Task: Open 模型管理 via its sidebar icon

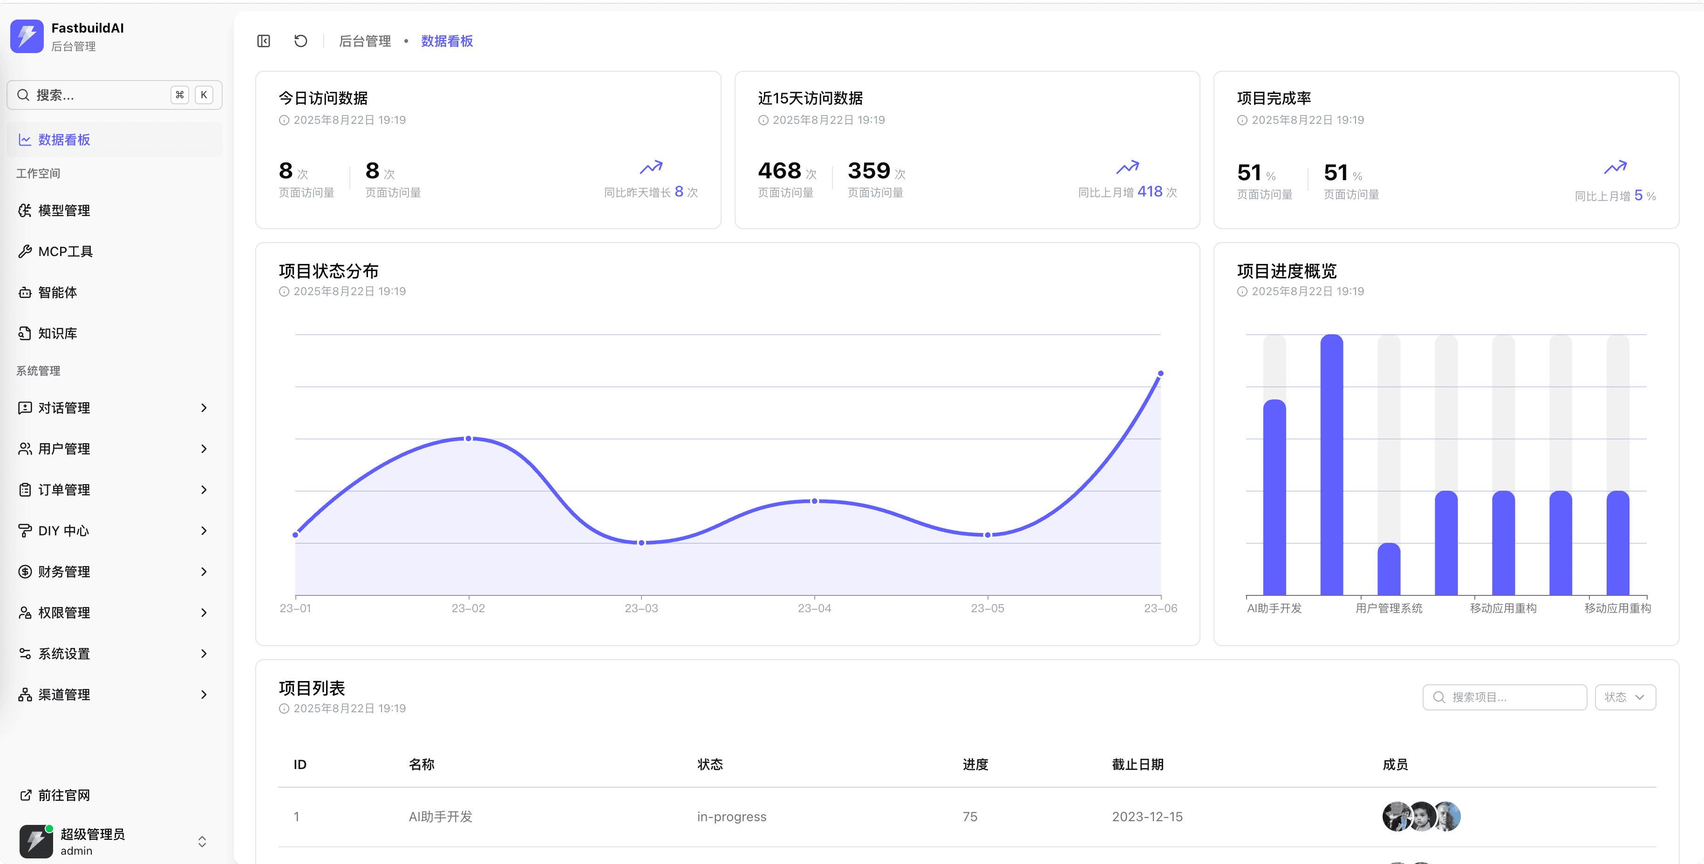Action: [x=25, y=210]
